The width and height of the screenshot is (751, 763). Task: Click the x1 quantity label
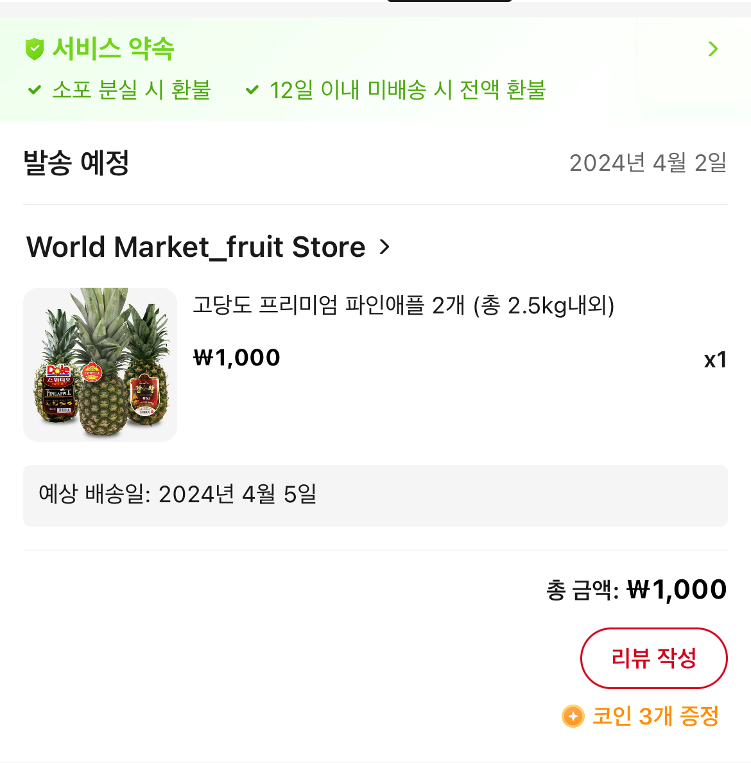tap(715, 360)
